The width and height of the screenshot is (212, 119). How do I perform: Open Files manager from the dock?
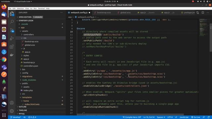pos(4,22)
